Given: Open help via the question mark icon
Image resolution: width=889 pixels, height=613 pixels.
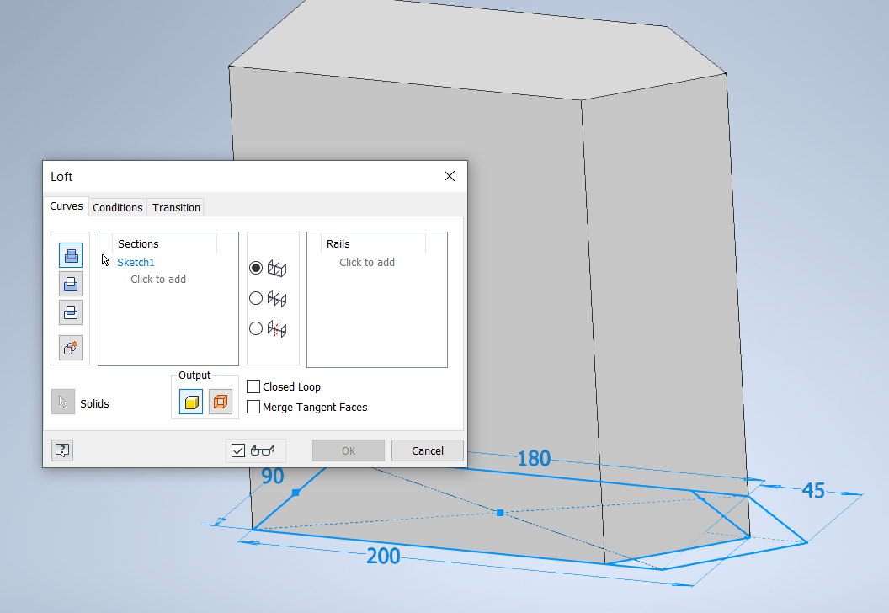Looking at the screenshot, I should click(61, 450).
